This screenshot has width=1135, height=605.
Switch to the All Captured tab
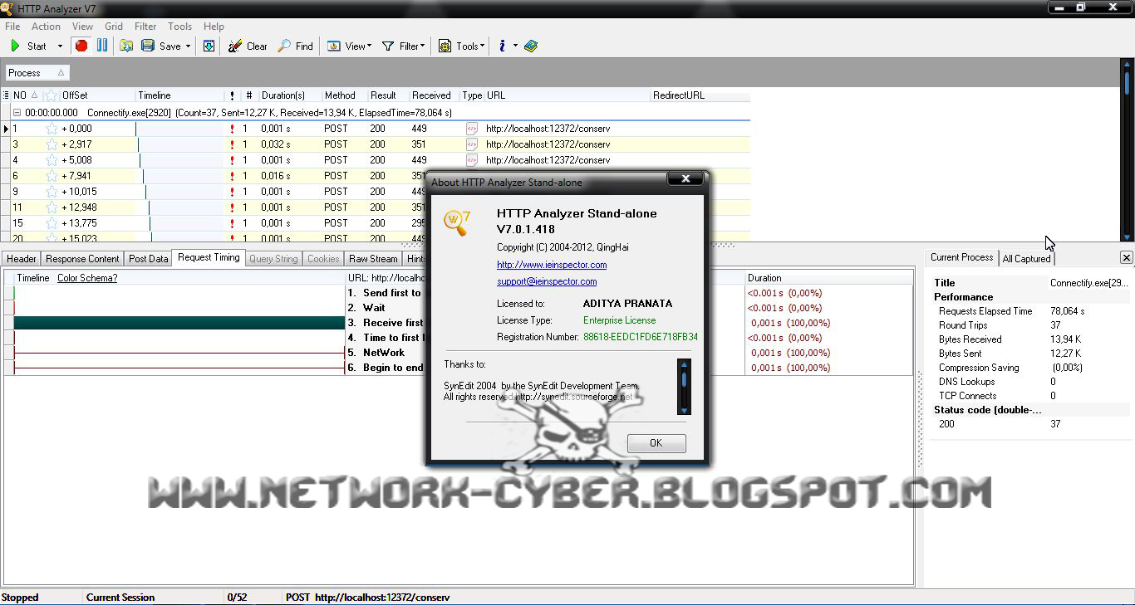click(x=1027, y=259)
